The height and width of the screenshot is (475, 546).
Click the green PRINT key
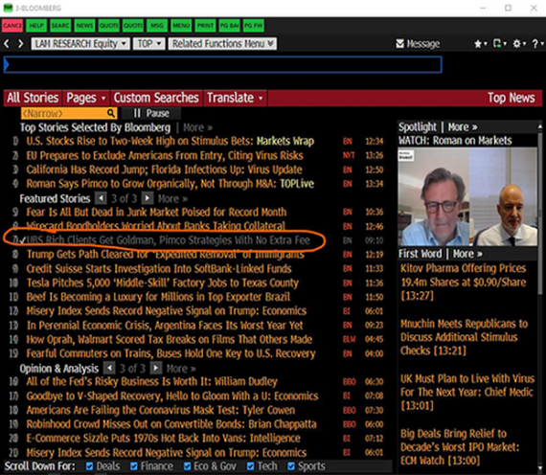[205, 26]
